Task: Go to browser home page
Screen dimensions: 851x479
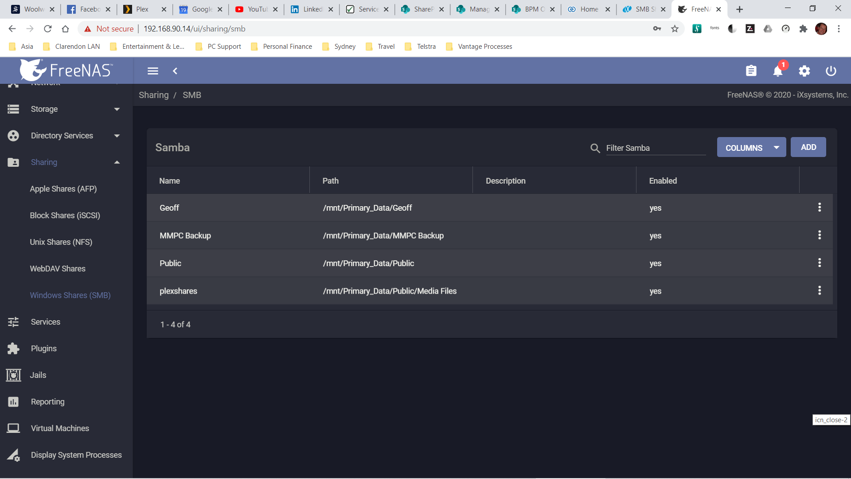Action: coord(65,29)
